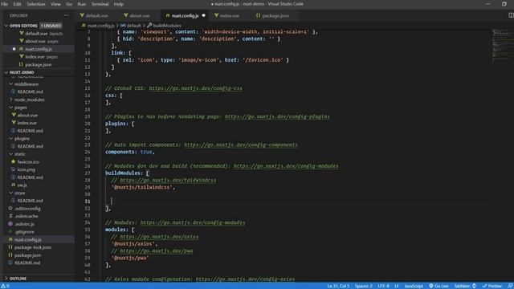514x289 pixels.
Task: Click the warnings indicator in status bar
Action: tap(5, 286)
